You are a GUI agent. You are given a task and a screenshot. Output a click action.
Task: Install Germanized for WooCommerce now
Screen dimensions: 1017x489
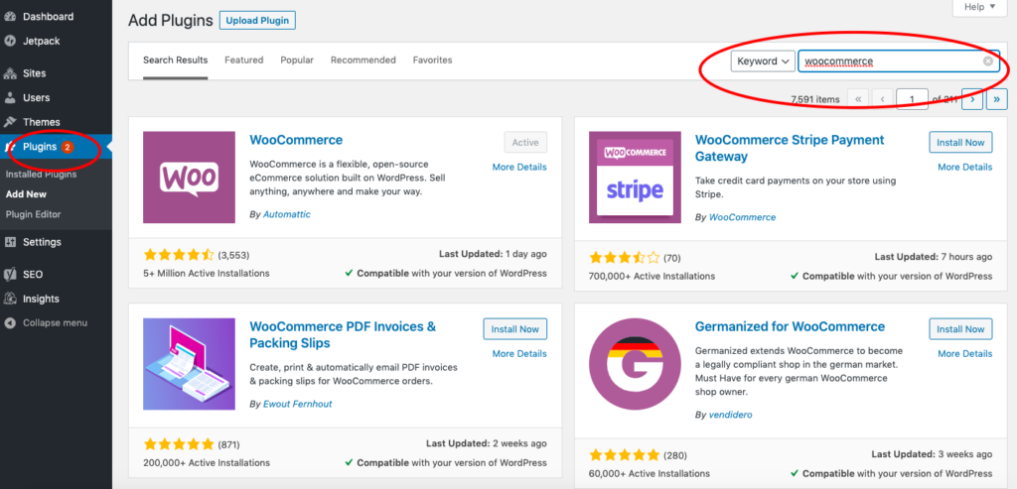coord(960,329)
